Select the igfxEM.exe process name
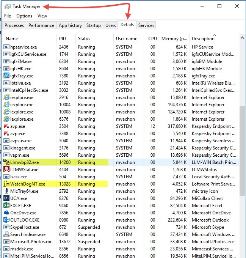This screenshot has height=258, width=246. tap(21, 61)
